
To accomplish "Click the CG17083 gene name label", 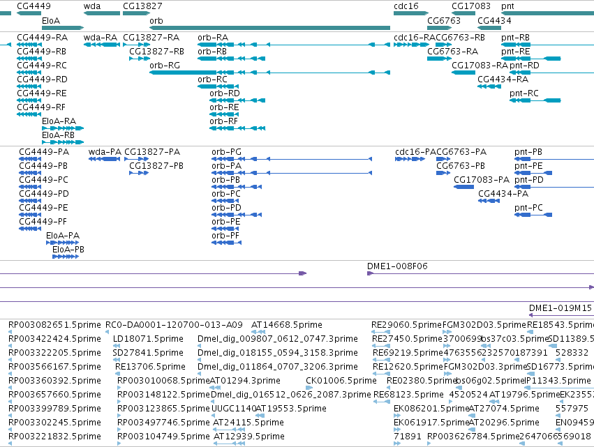I will 471,6.
